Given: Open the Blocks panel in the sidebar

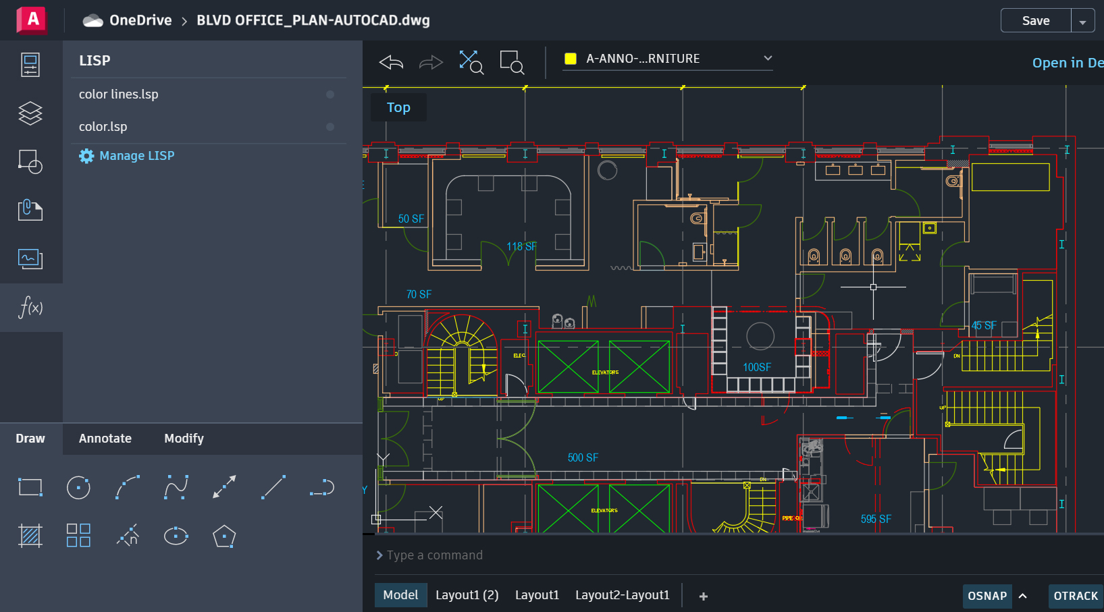Looking at the screenshot, I should (x=30, y=162).
